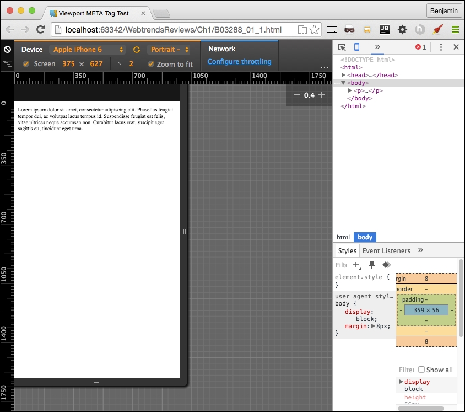Select the inspect element cursor icon
This screenshot has width=465, height=412.
(x=342, y=47)
